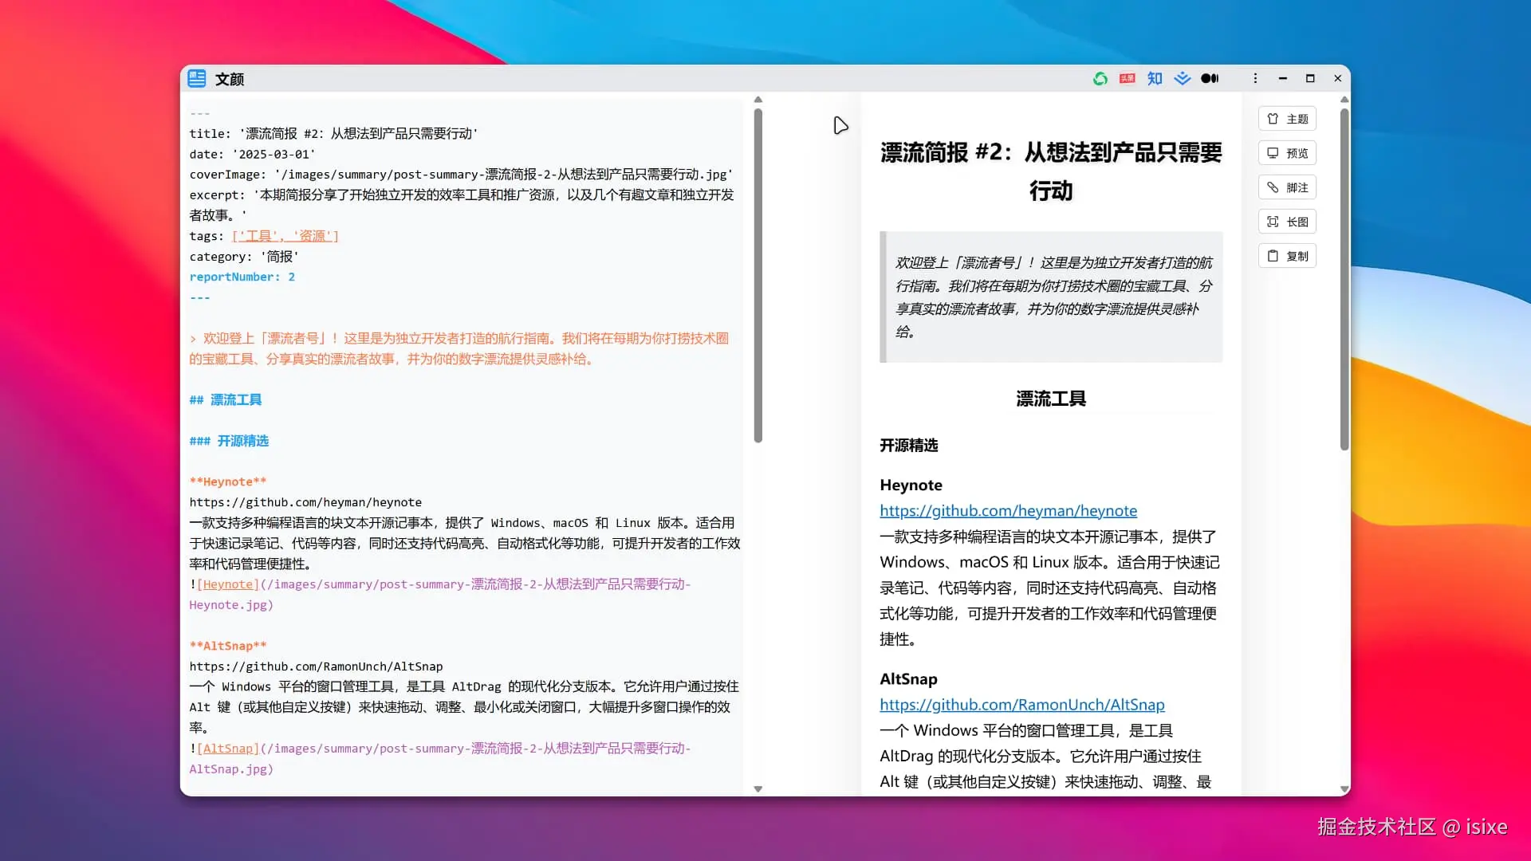
Task: Click the editor scrollbar up arrow
Action: click(x=758, y=100)
